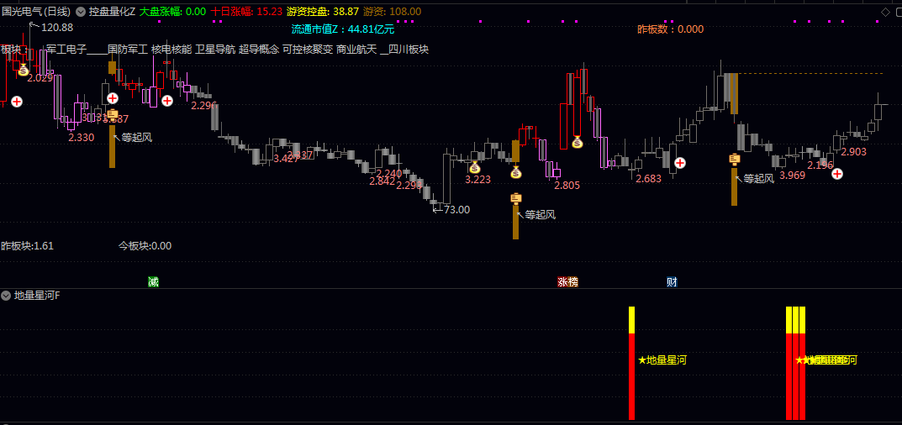Click the scroll note icon overlapping 3.387
The height and width of the screenshot is (425, 902).
coord(113,115)
